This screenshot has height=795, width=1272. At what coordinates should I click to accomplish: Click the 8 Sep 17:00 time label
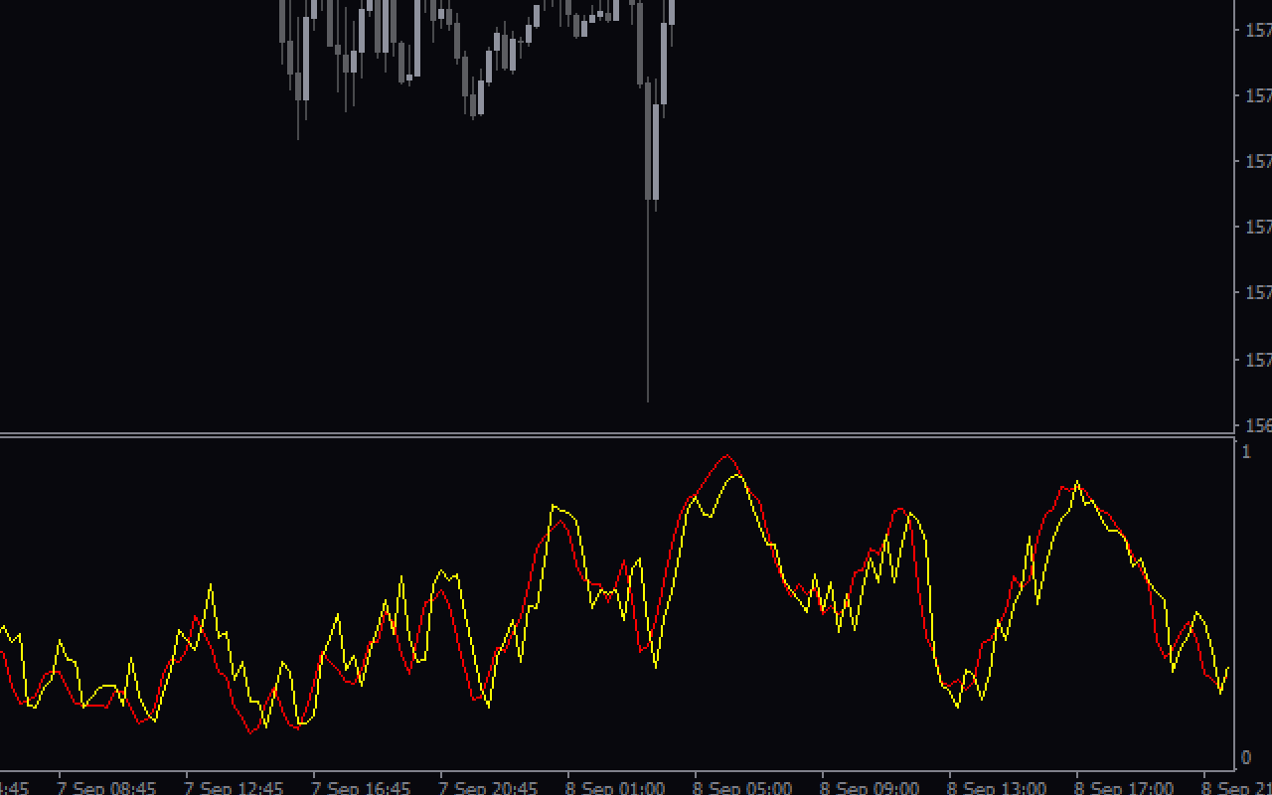tap(1124, 788)
